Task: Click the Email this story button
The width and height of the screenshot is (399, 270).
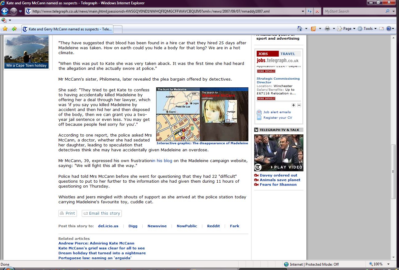Action: coord(102,213)
